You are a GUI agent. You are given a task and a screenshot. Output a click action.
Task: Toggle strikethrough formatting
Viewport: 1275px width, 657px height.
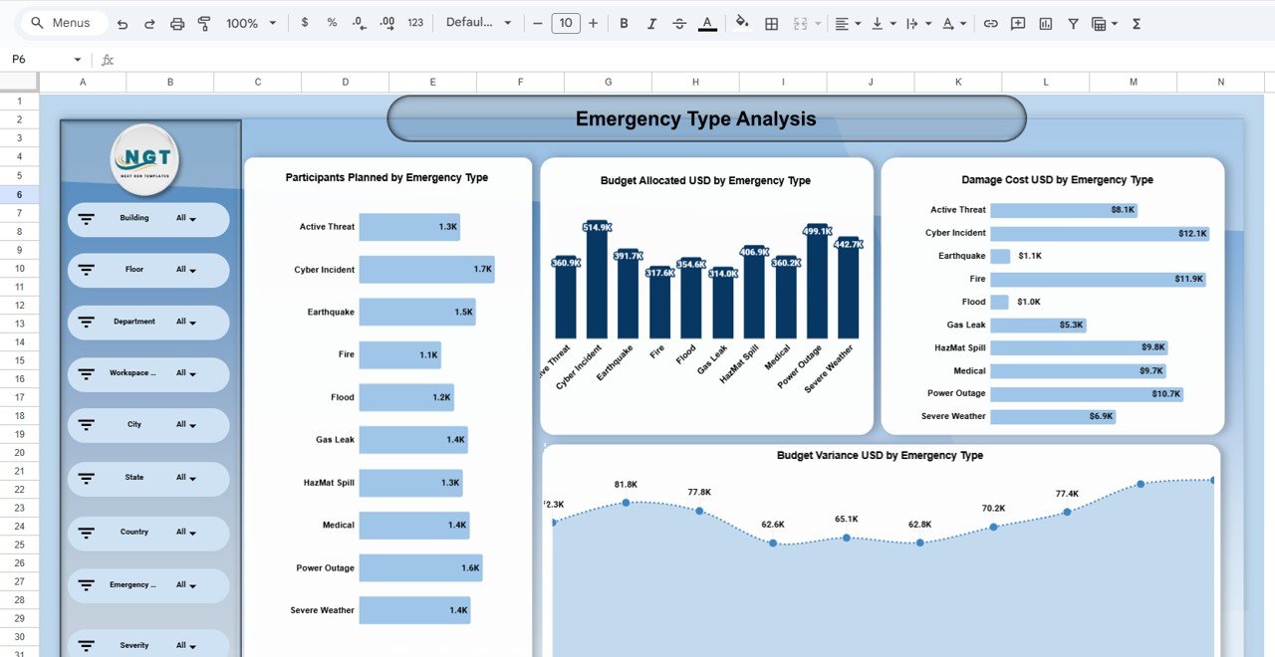click(679, 23)
